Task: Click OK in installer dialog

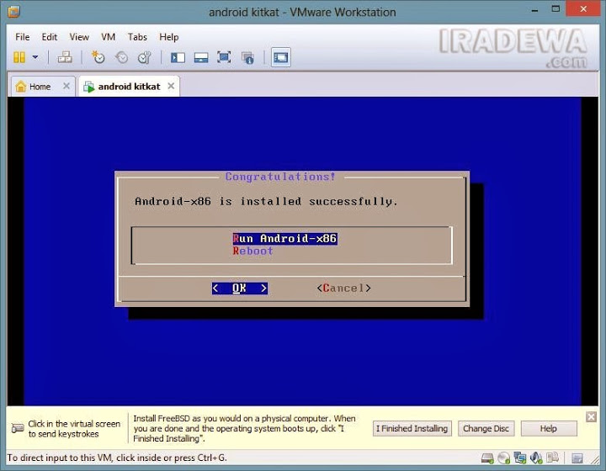Action: (x=240, y=288)
